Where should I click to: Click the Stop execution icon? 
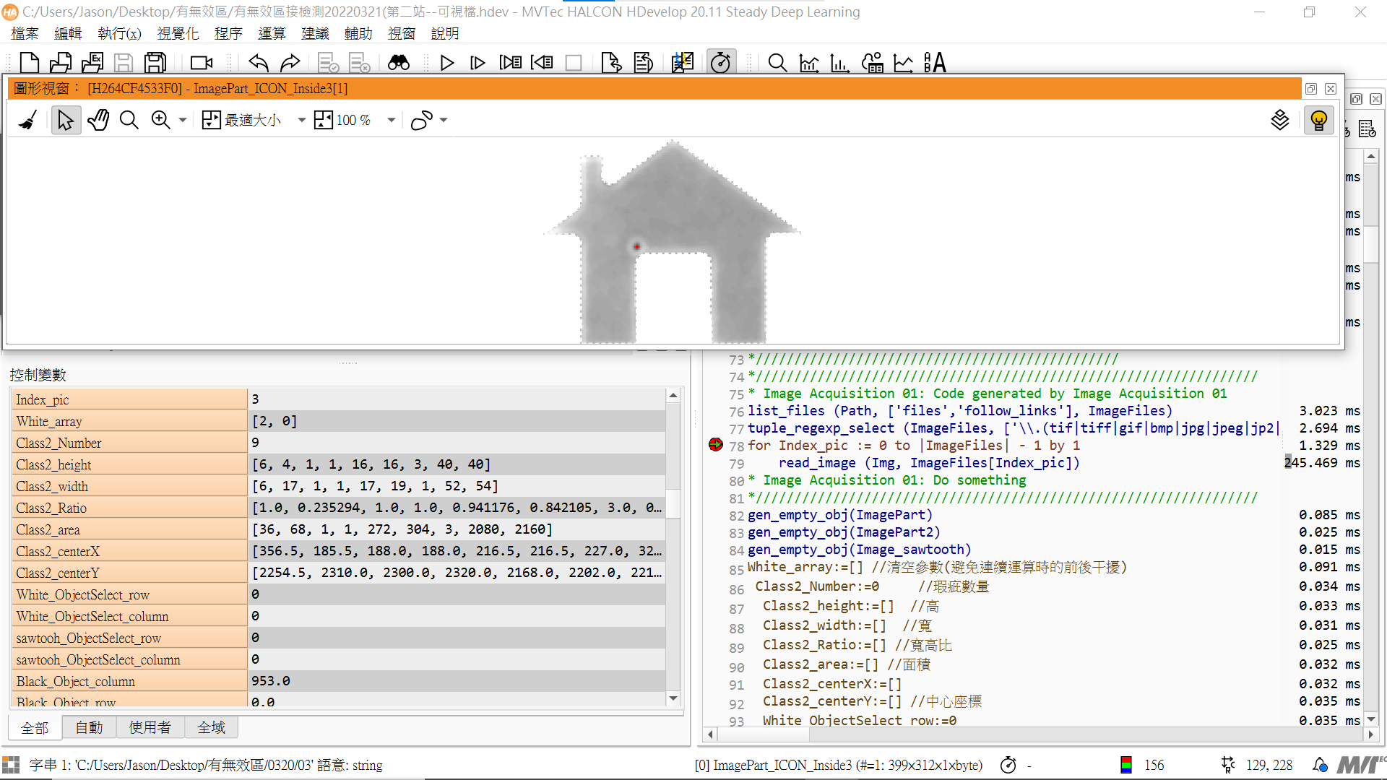tap(574, 63)
